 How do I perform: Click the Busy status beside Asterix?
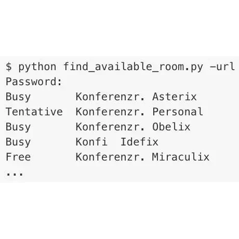tap(18, 97)
